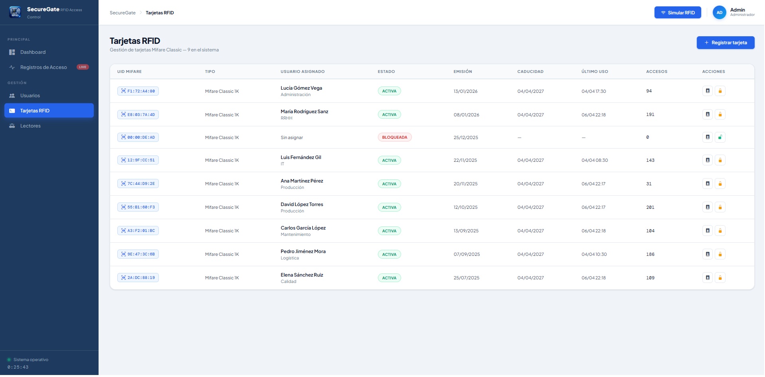Unblock the card 00:00:DE:AD
765x377 pixels.
720,137
